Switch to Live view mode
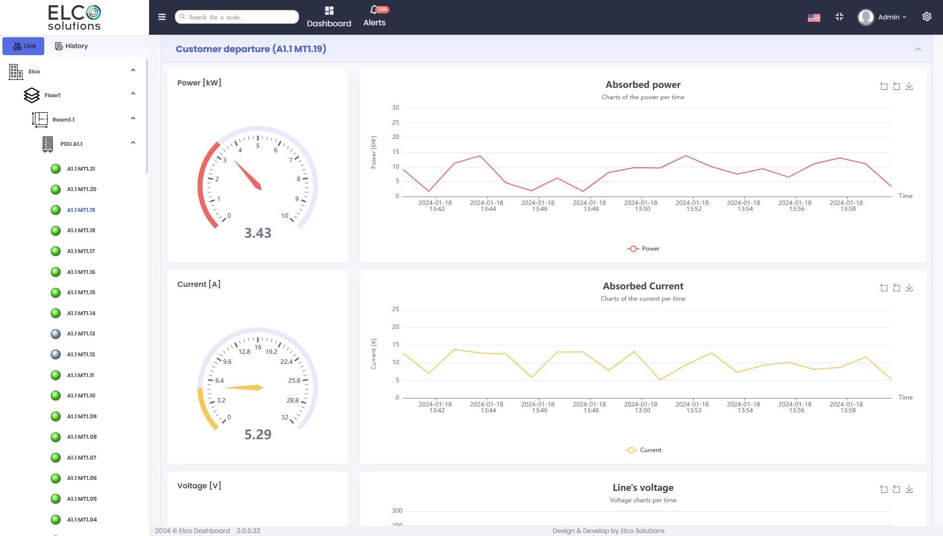The width and height of the screenshot is (943, 536). [x=23, y=46]
